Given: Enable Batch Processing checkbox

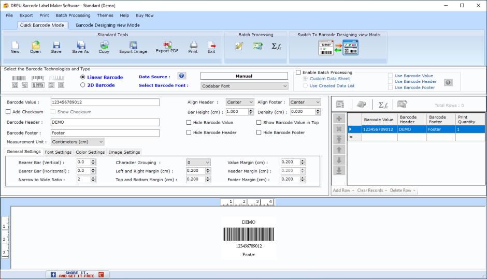Looking at the screenshot, I should 298,72.
